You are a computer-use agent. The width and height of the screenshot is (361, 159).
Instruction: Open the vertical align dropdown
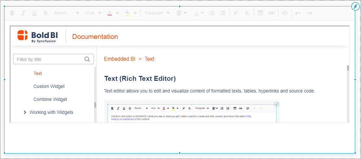coord(199,13)
